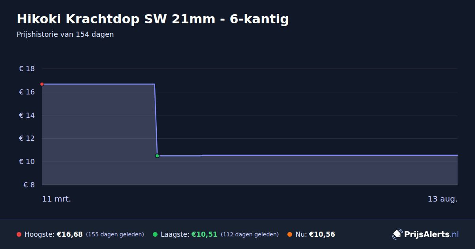Screen dimensions: 475x249
Task: Click the subtitle Prijshistorie van 154 dagen
Action: pyautogui.click(x=65, y=34)
